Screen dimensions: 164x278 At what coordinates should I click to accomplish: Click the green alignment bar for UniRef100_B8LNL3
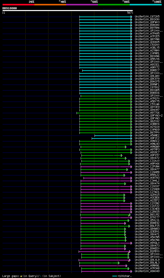(99, 263)
